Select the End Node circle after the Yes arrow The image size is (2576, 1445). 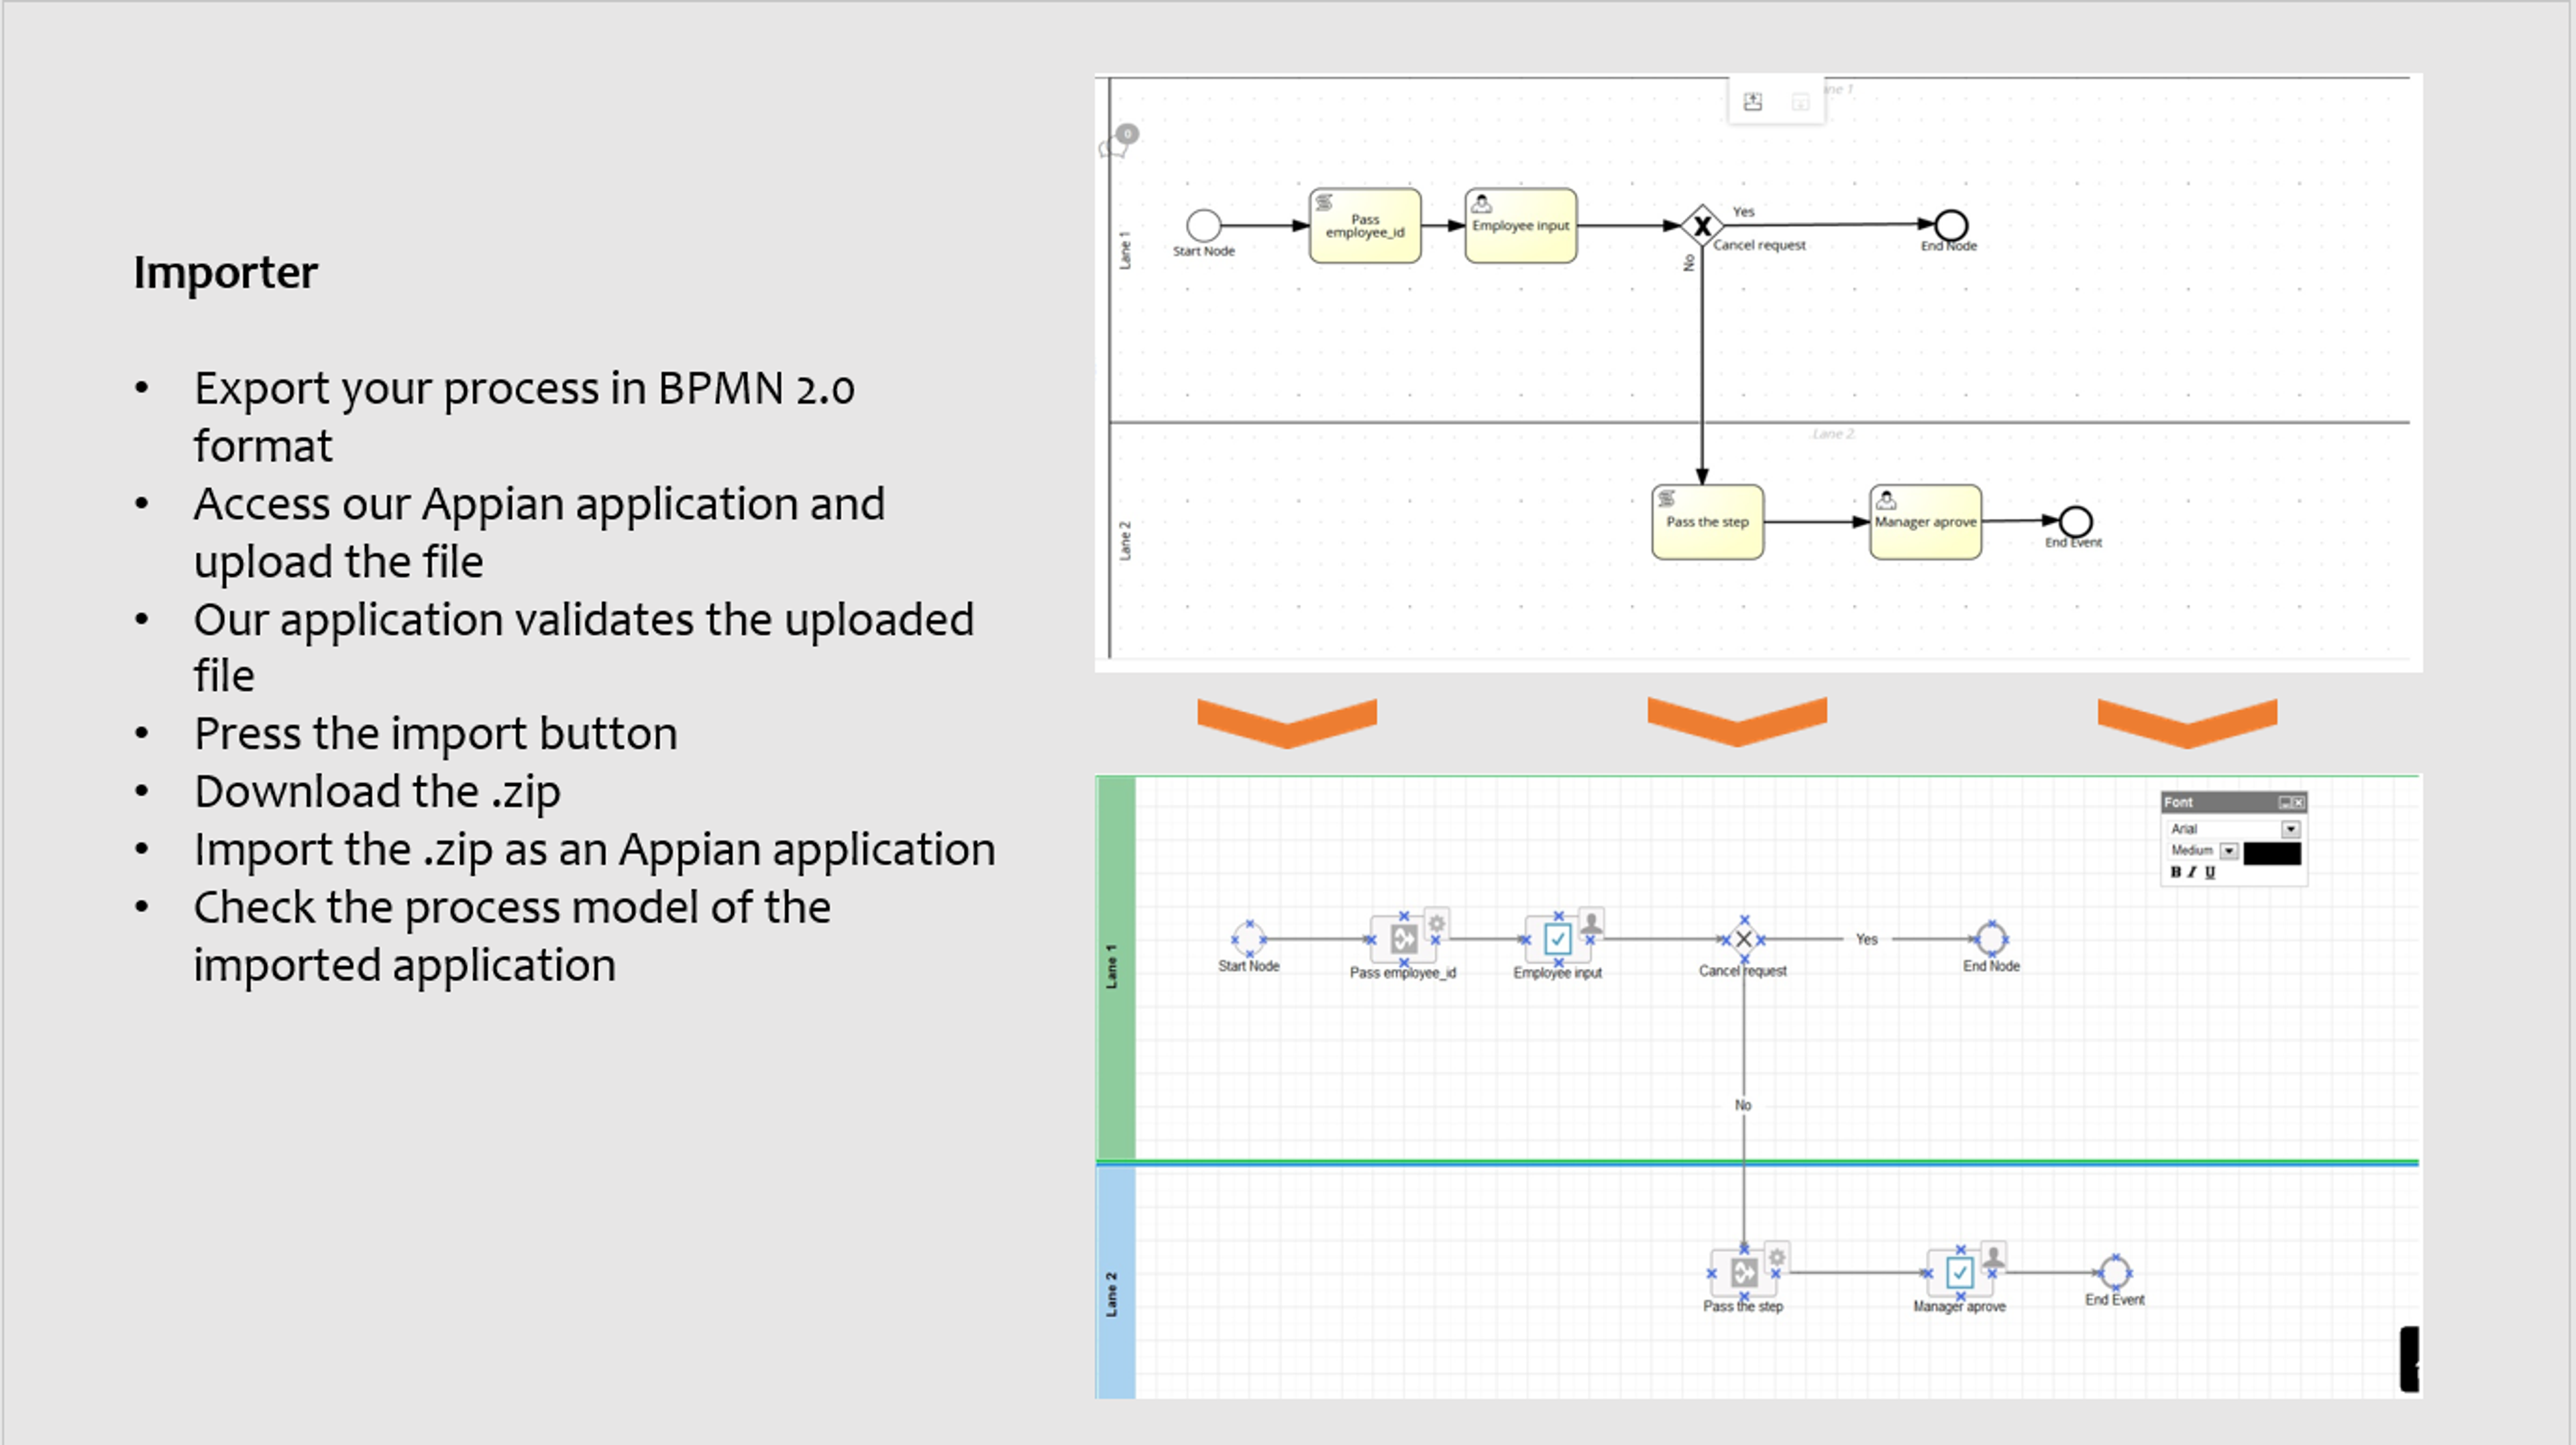point(1951,226)
